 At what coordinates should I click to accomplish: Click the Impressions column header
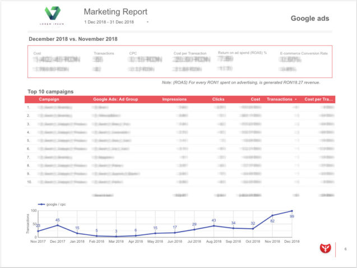[174, 99]
